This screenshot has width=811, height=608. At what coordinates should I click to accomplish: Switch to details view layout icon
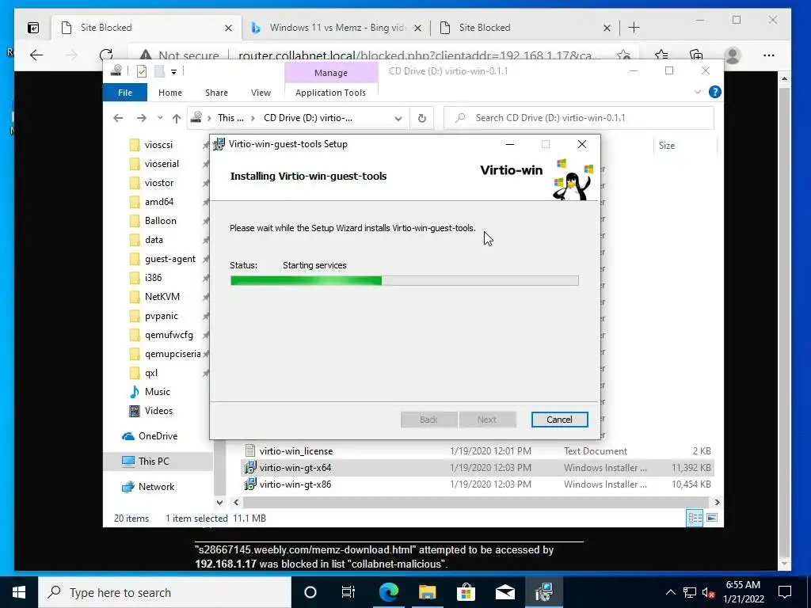click(x=695, y=518)
